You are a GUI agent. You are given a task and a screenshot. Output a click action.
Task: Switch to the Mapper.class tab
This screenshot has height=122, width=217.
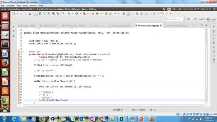click(x=27, y=26)
